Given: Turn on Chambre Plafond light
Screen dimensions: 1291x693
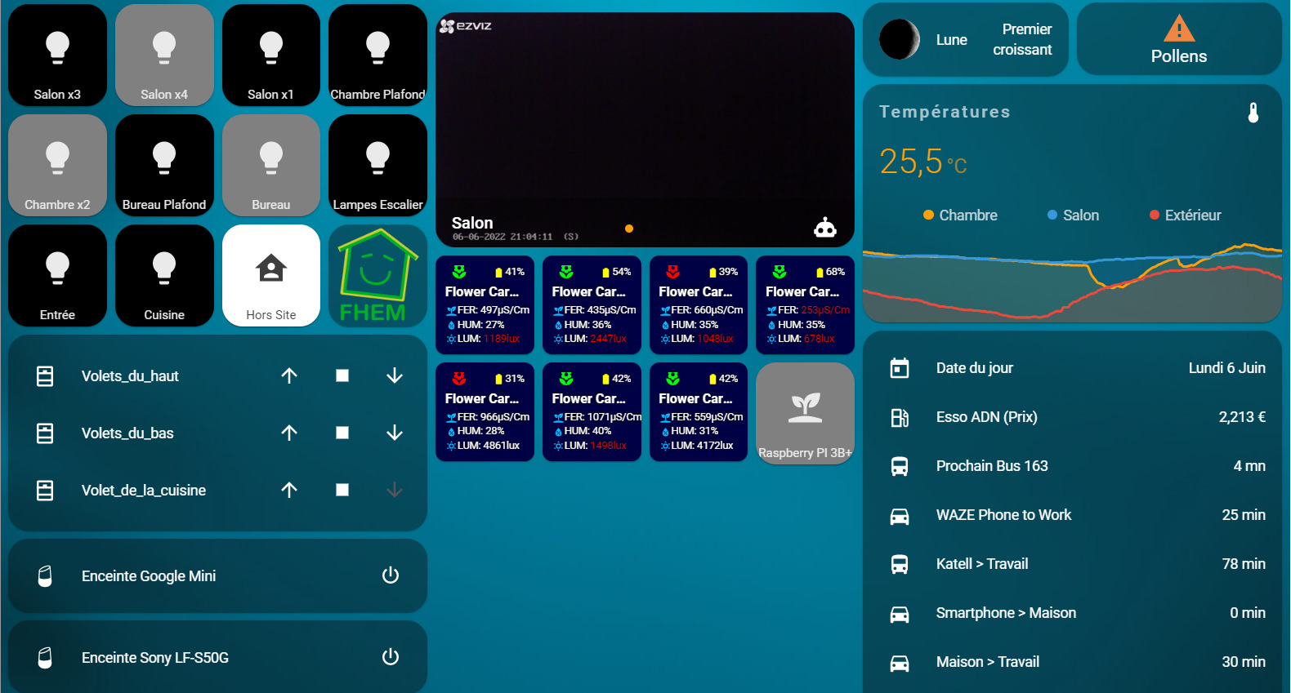Looking at the screenshot, I should 377,56.
